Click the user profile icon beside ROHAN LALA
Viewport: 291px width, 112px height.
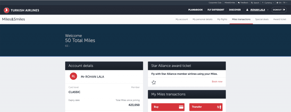[x=247, y=10]
